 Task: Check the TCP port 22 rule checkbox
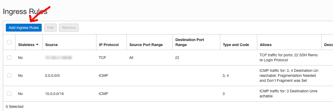pyautogui.click(x=9, y=58)
